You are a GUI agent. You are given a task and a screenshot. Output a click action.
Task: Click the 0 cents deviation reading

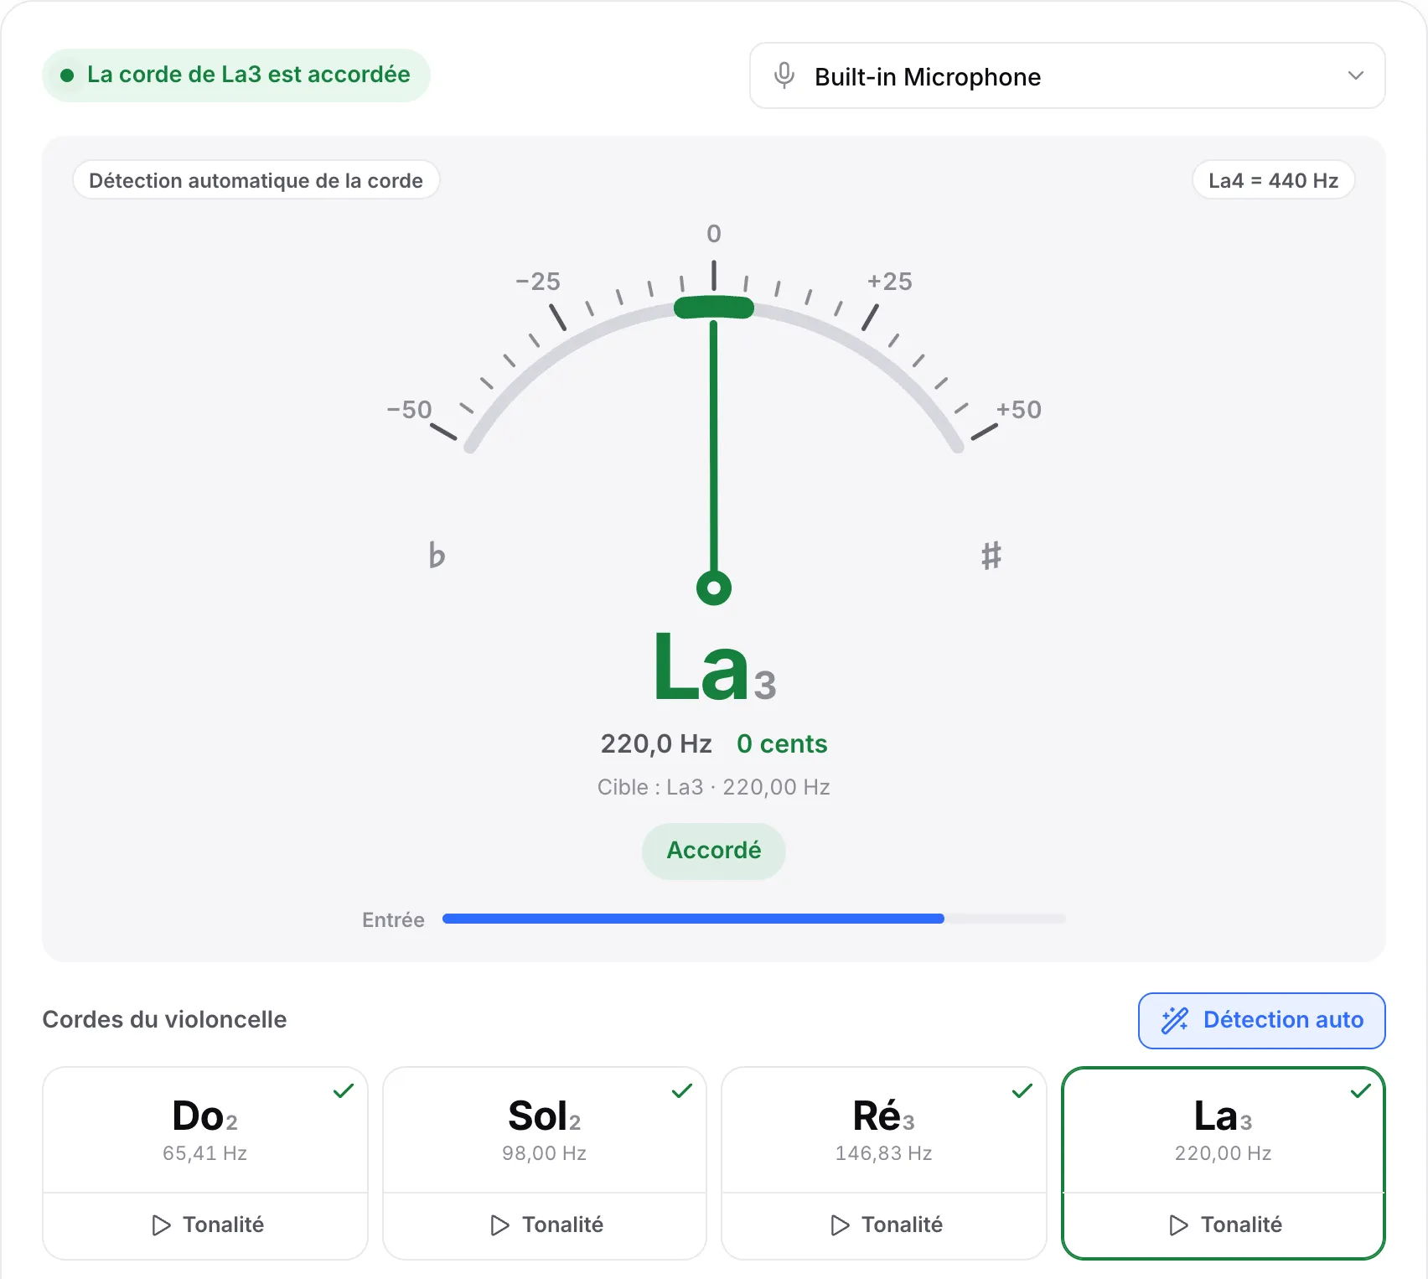(782, 743)
